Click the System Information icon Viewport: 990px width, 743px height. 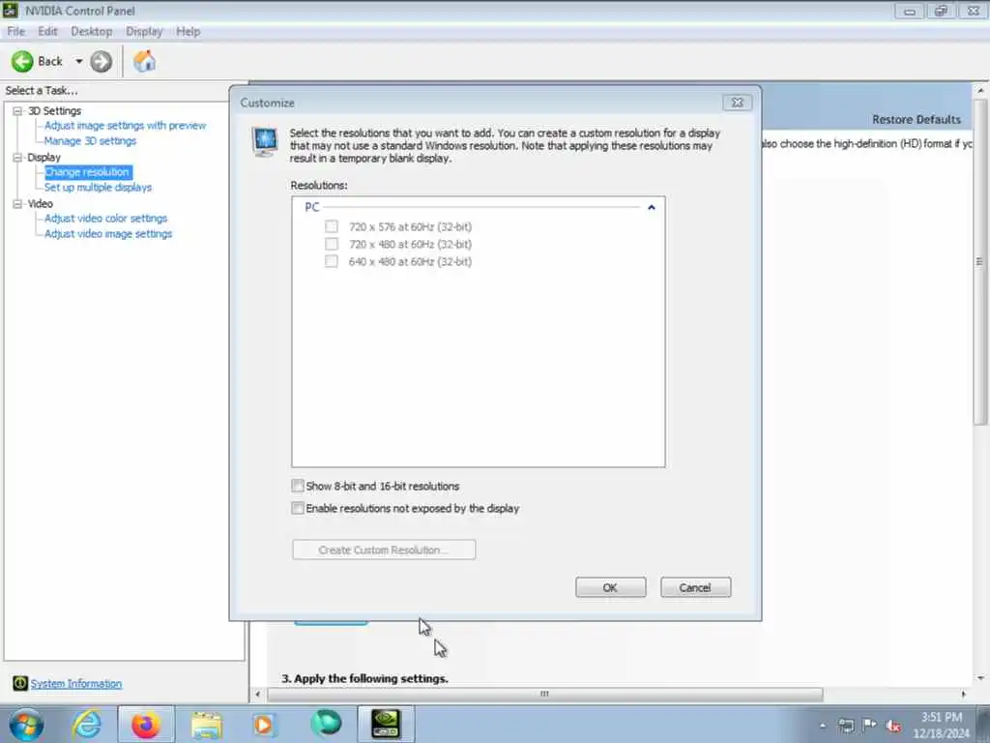(20, 683)
